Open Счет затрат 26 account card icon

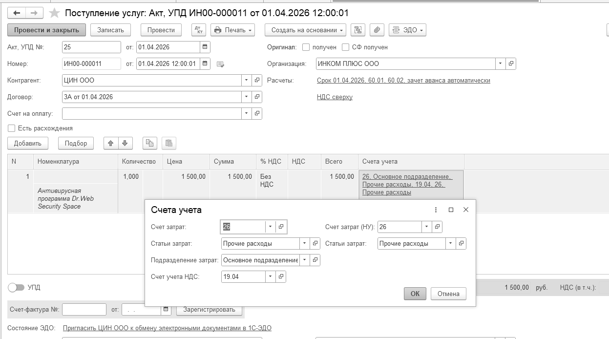[281, 227]
